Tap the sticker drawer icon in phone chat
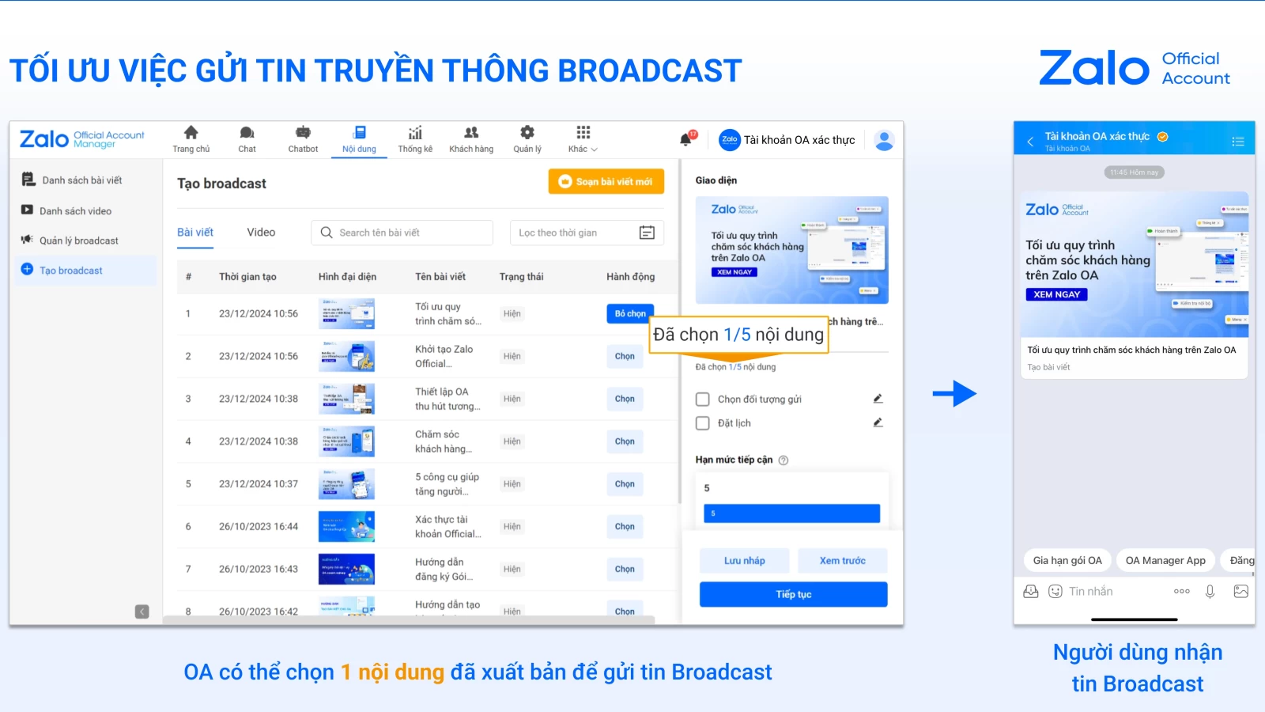 point(1031,591)
